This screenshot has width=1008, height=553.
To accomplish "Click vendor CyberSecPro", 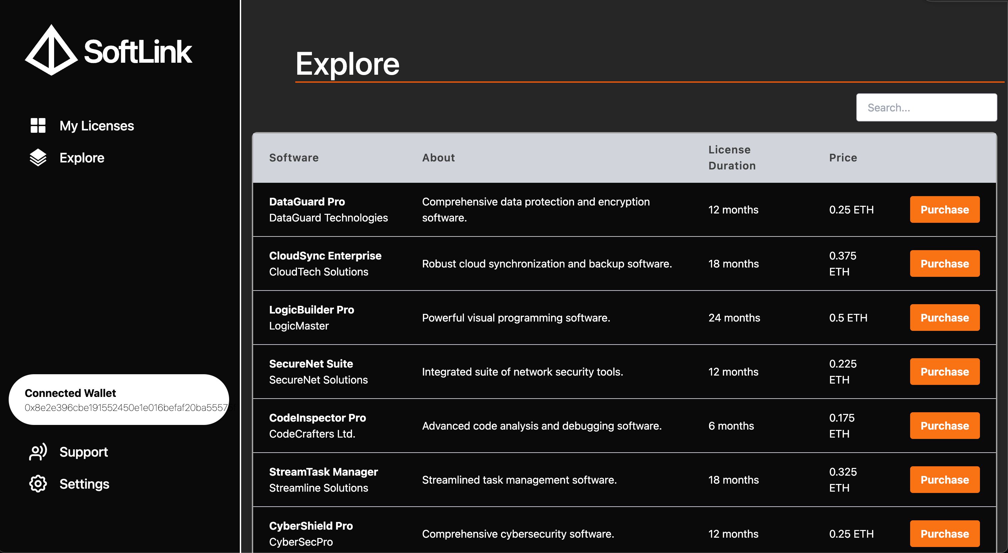I will pos(301,542).
